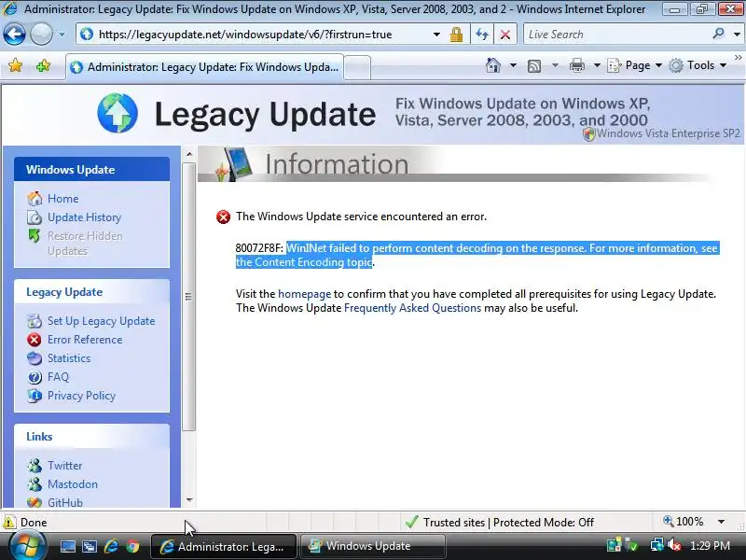
Task: Click the Forward navigation button
Action: (41, 35)
